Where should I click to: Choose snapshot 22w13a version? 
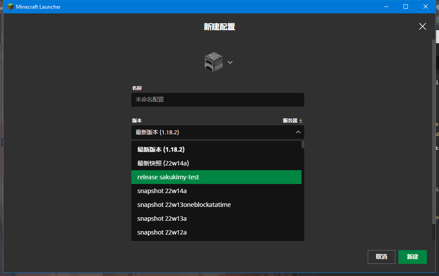pos(216,219)
